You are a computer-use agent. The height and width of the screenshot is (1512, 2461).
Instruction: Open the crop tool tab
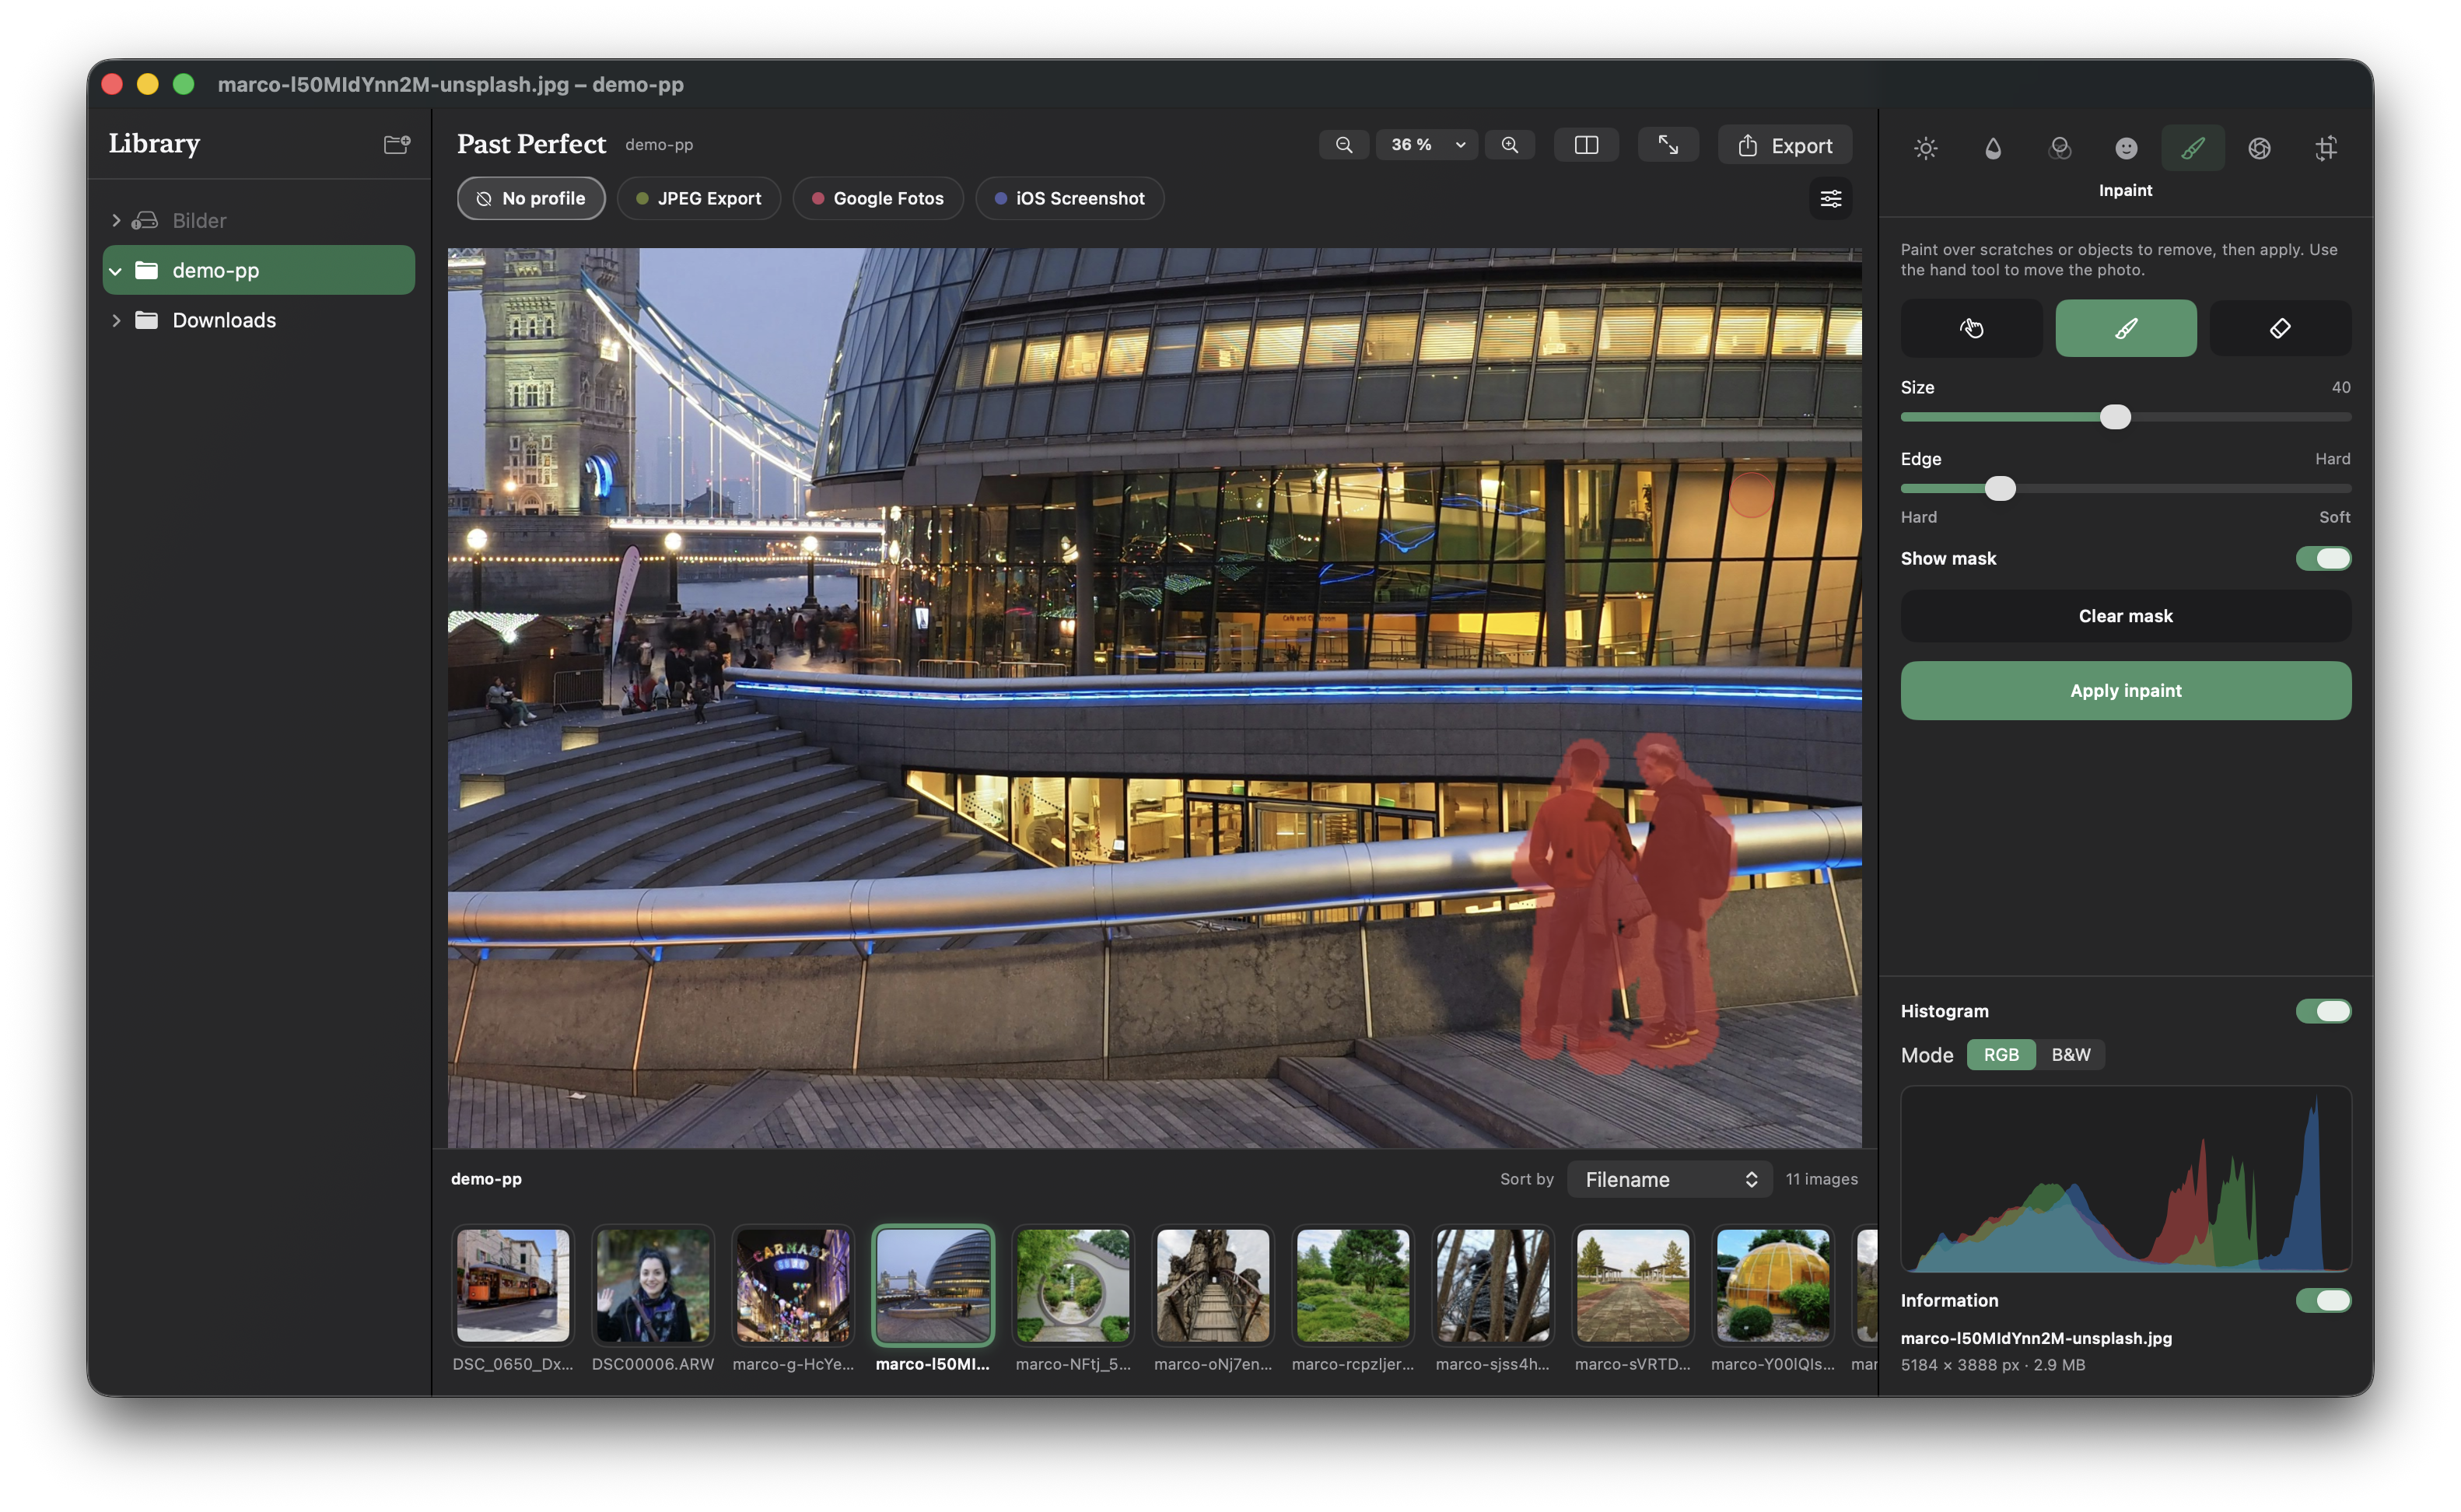(x=2326, y=148)
